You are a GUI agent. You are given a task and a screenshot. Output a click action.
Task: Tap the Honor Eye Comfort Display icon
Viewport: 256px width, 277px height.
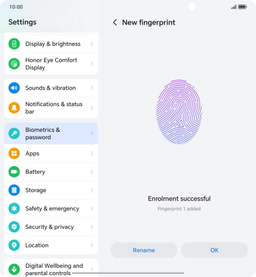pos(14,64)
